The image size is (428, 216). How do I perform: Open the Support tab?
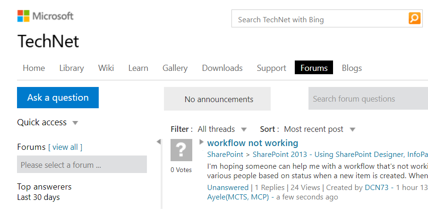click(x=271, y=68)
